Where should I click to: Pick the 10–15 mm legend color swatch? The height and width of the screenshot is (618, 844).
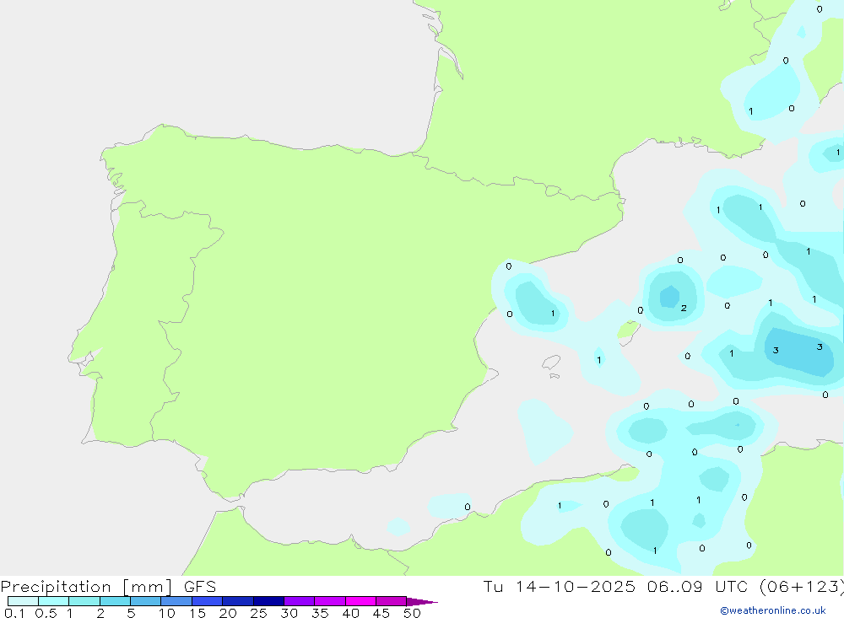click(x=176, y=601)
